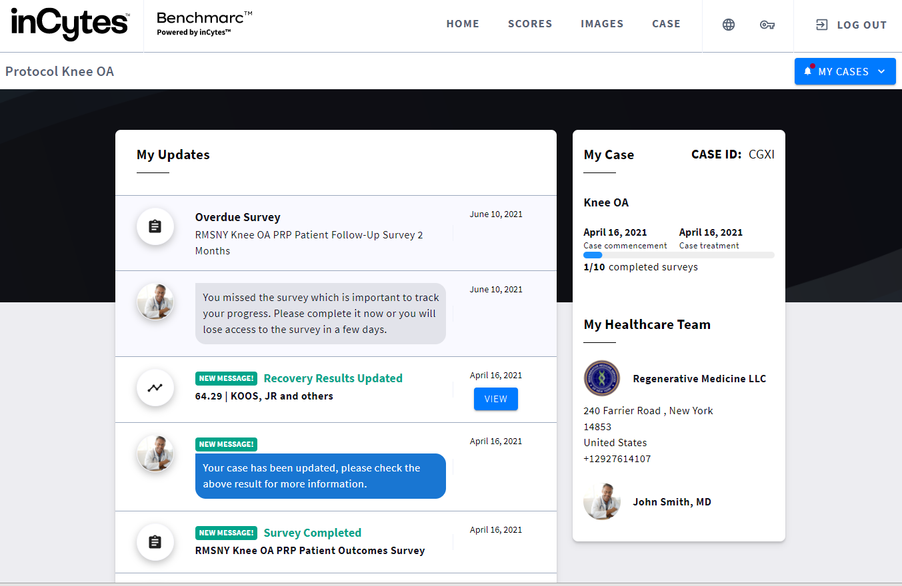Screen dimensions: 902x586
Task: Click the globe language icon
Action: pos(729,25)
